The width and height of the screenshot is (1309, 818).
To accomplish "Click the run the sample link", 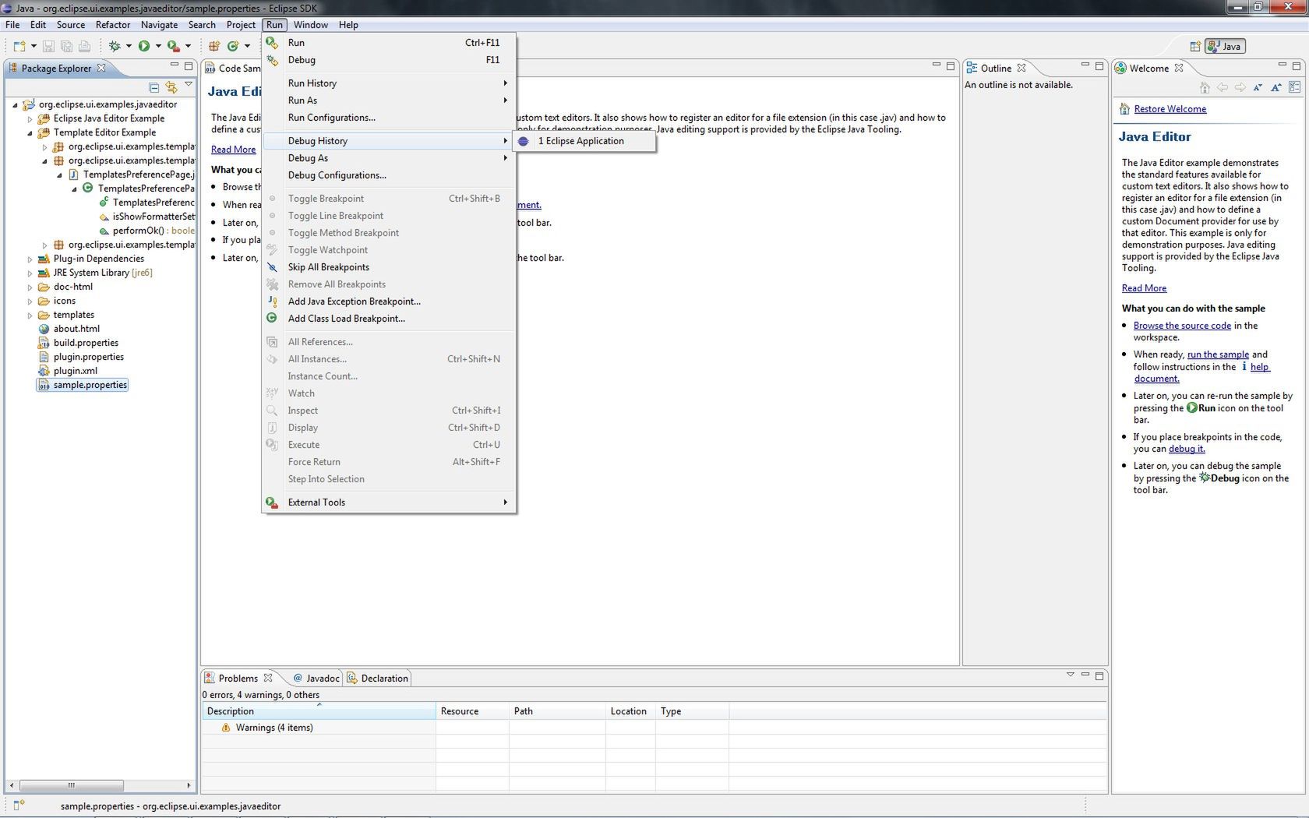I will (x=1218, y=354).
